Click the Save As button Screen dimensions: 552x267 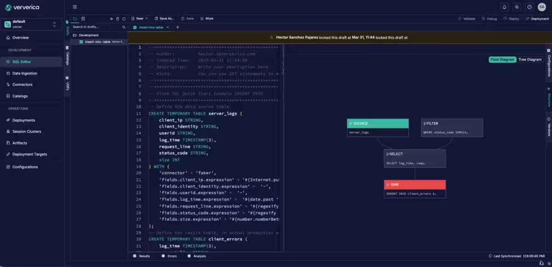point(165,19)
